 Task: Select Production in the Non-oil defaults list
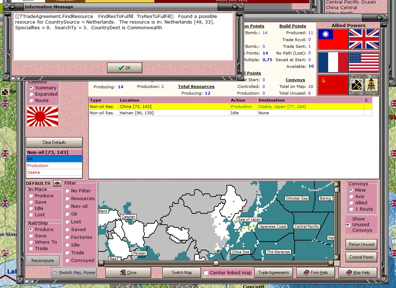pyautogui.click(x=54, y=166)
